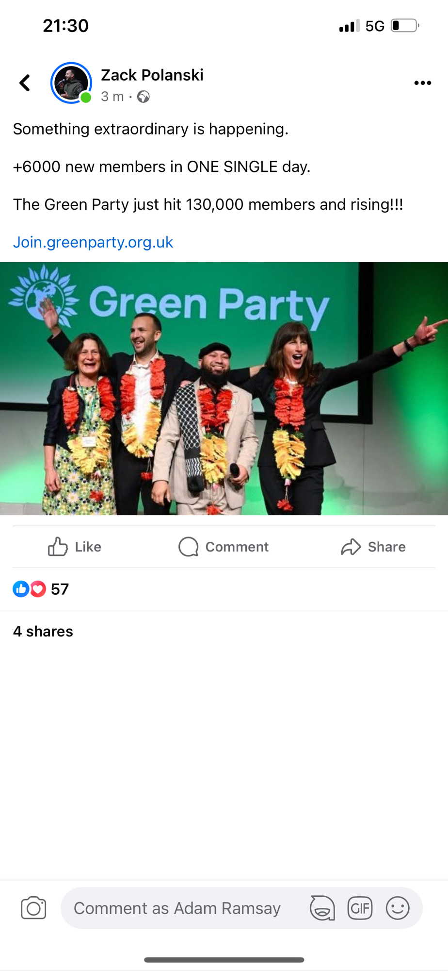Tap the Comment button
This screenshot has width=448, height=971.
point(224,547)
